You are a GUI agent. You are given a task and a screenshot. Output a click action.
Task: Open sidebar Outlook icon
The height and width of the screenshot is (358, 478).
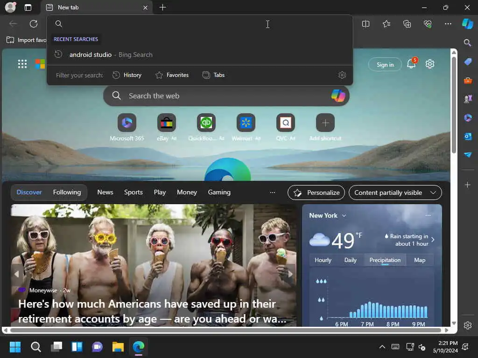(x=468, y=136)
